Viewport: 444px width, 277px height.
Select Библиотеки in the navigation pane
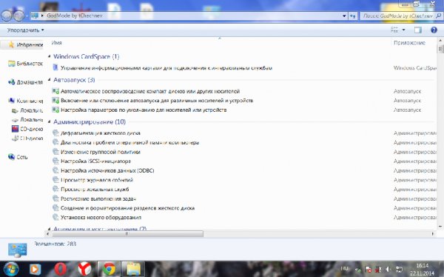(26, 64)
